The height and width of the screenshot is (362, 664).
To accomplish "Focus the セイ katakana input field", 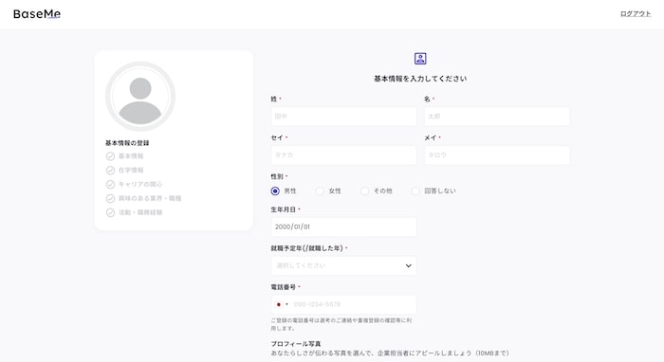I will [x=343, y=155].
